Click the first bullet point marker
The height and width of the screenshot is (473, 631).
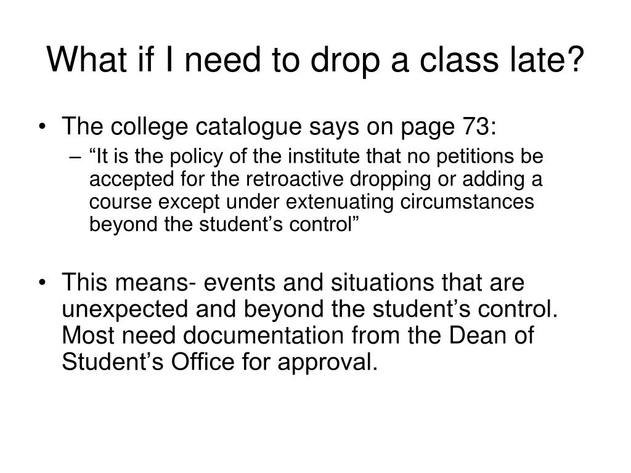pyautogui.click(x=42, y=127)
